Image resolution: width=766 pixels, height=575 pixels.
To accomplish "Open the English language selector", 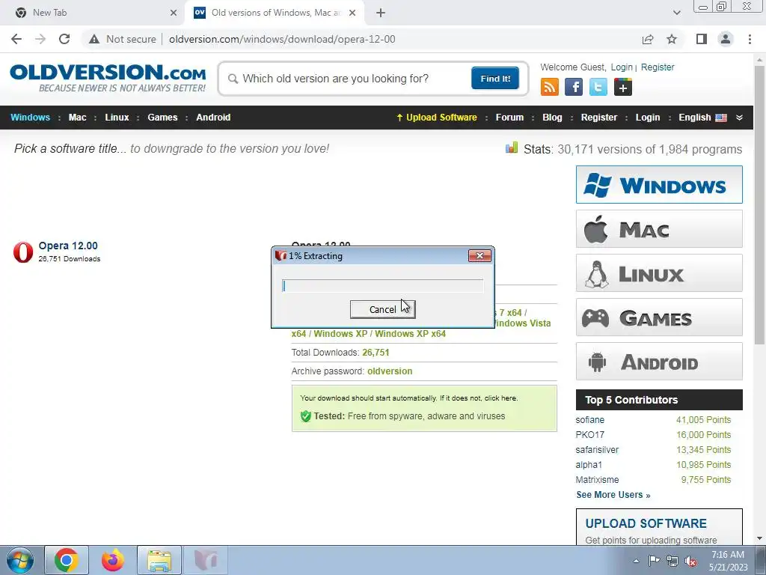I will pos(702,118).
